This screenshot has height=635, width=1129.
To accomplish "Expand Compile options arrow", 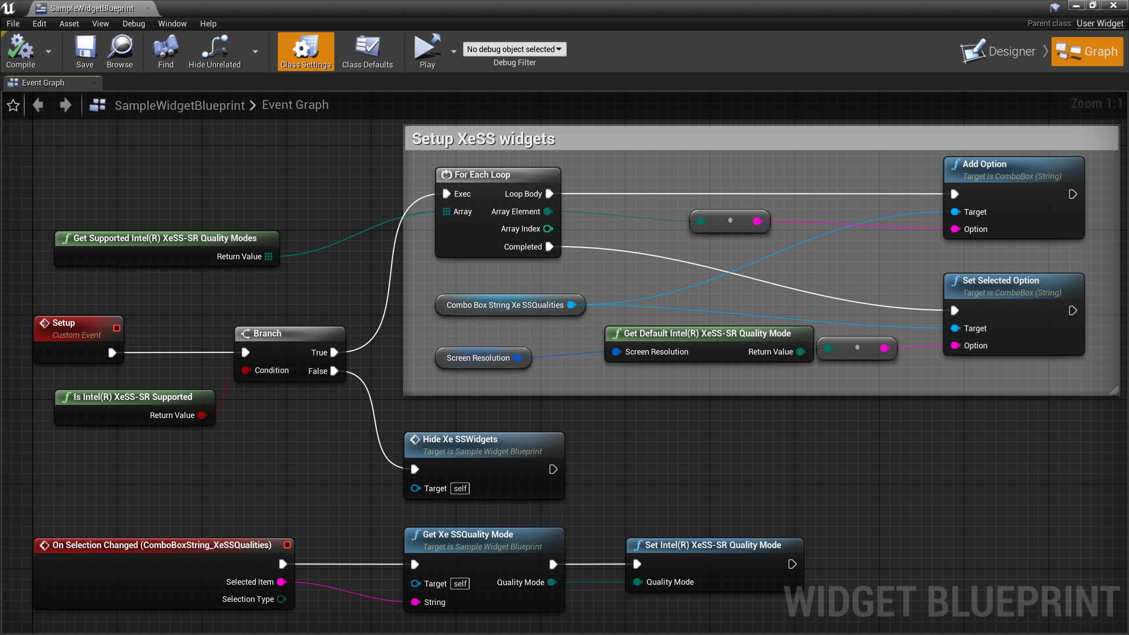I will click(x=49, y=52).
